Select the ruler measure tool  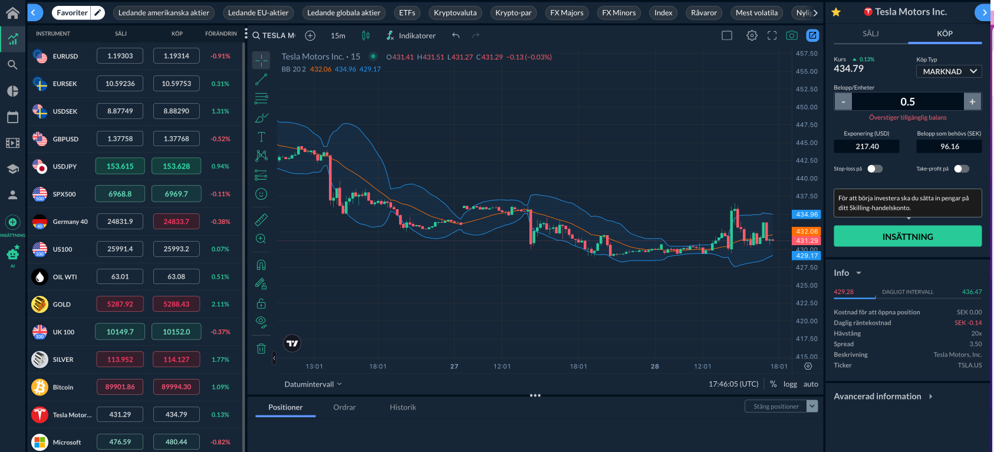click(261, 220)
